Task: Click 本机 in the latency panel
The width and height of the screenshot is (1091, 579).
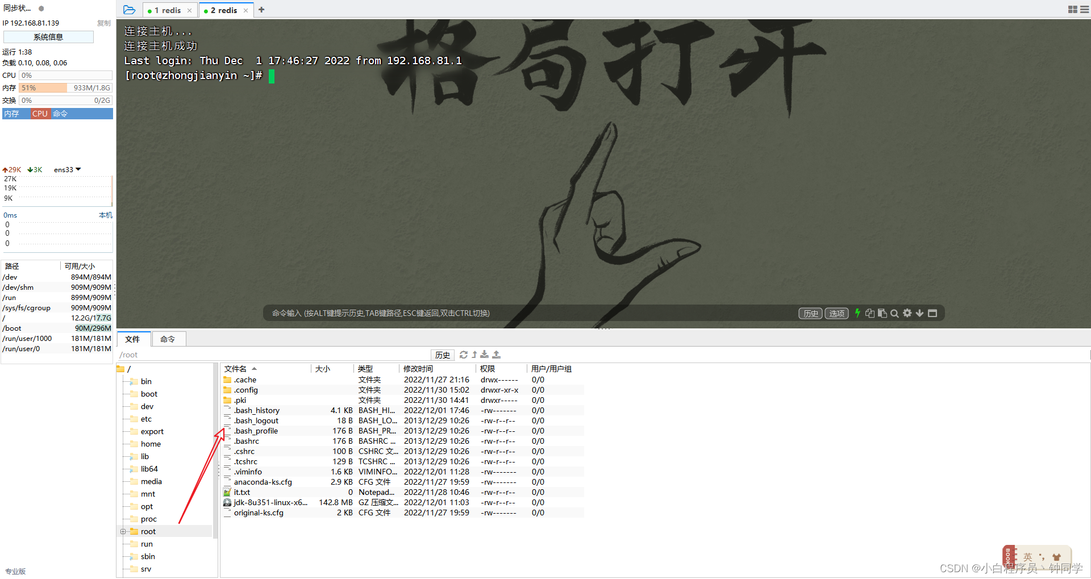Action: click(x=106, y=215)
